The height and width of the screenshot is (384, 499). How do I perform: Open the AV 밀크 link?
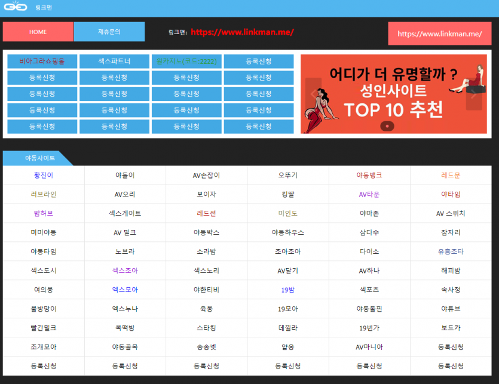125,232
